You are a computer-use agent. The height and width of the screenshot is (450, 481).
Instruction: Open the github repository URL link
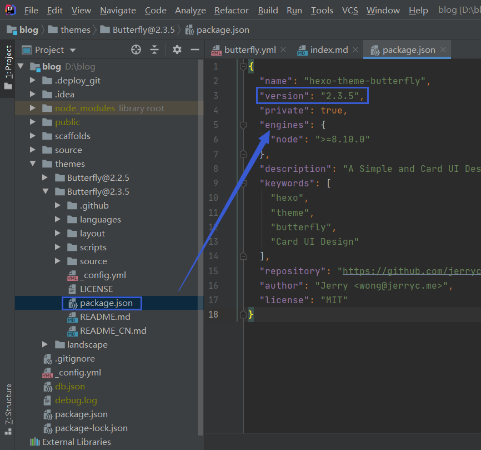click(x=412, y=271)
